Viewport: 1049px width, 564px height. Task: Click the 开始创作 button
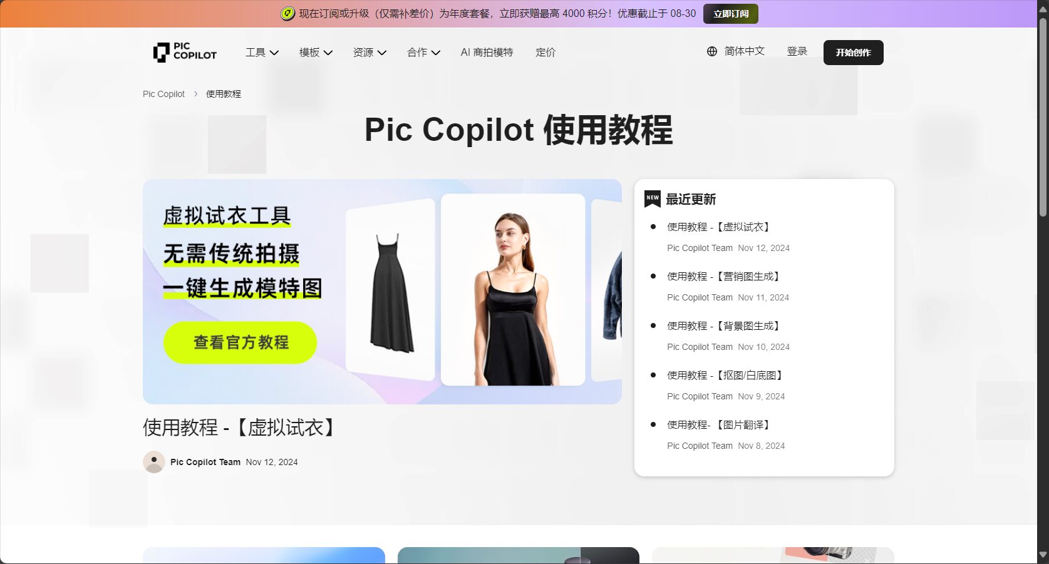(x=853, y=53)
